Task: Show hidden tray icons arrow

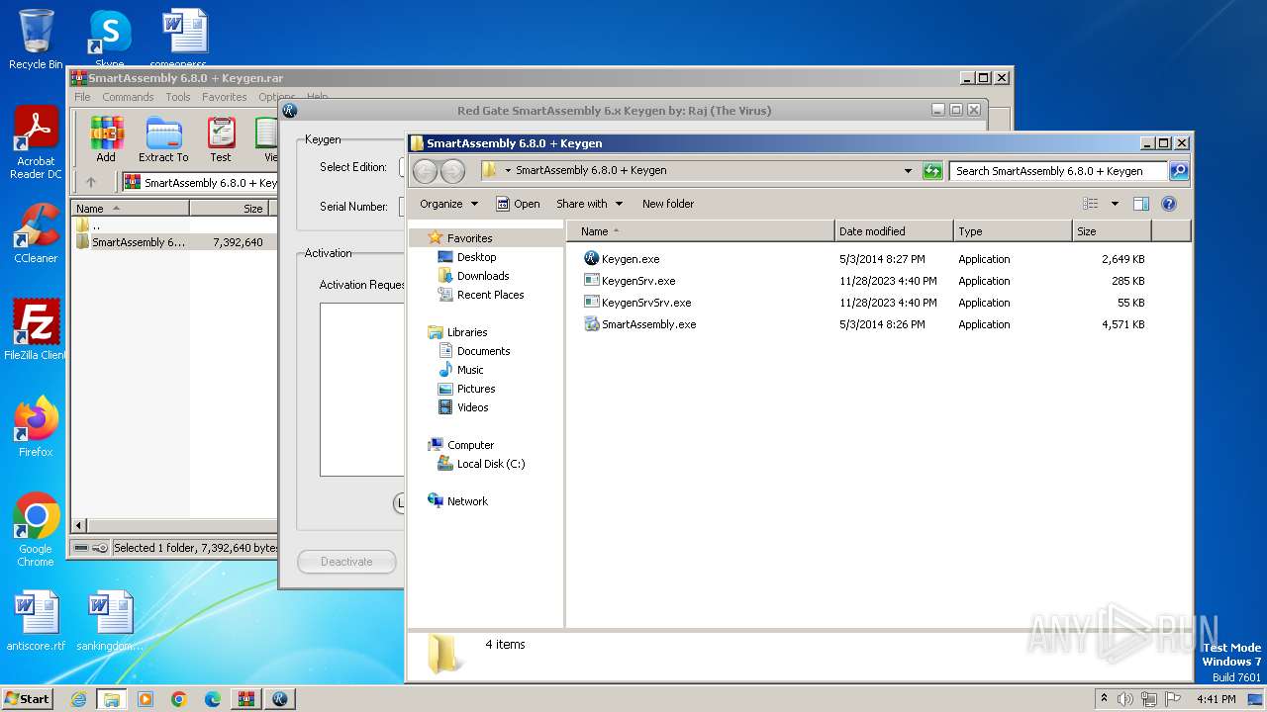Action: pos(1105,699)
